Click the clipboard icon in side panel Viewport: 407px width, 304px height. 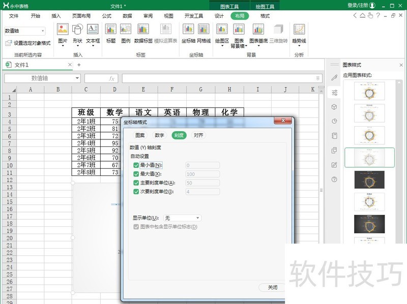(334, 136)
